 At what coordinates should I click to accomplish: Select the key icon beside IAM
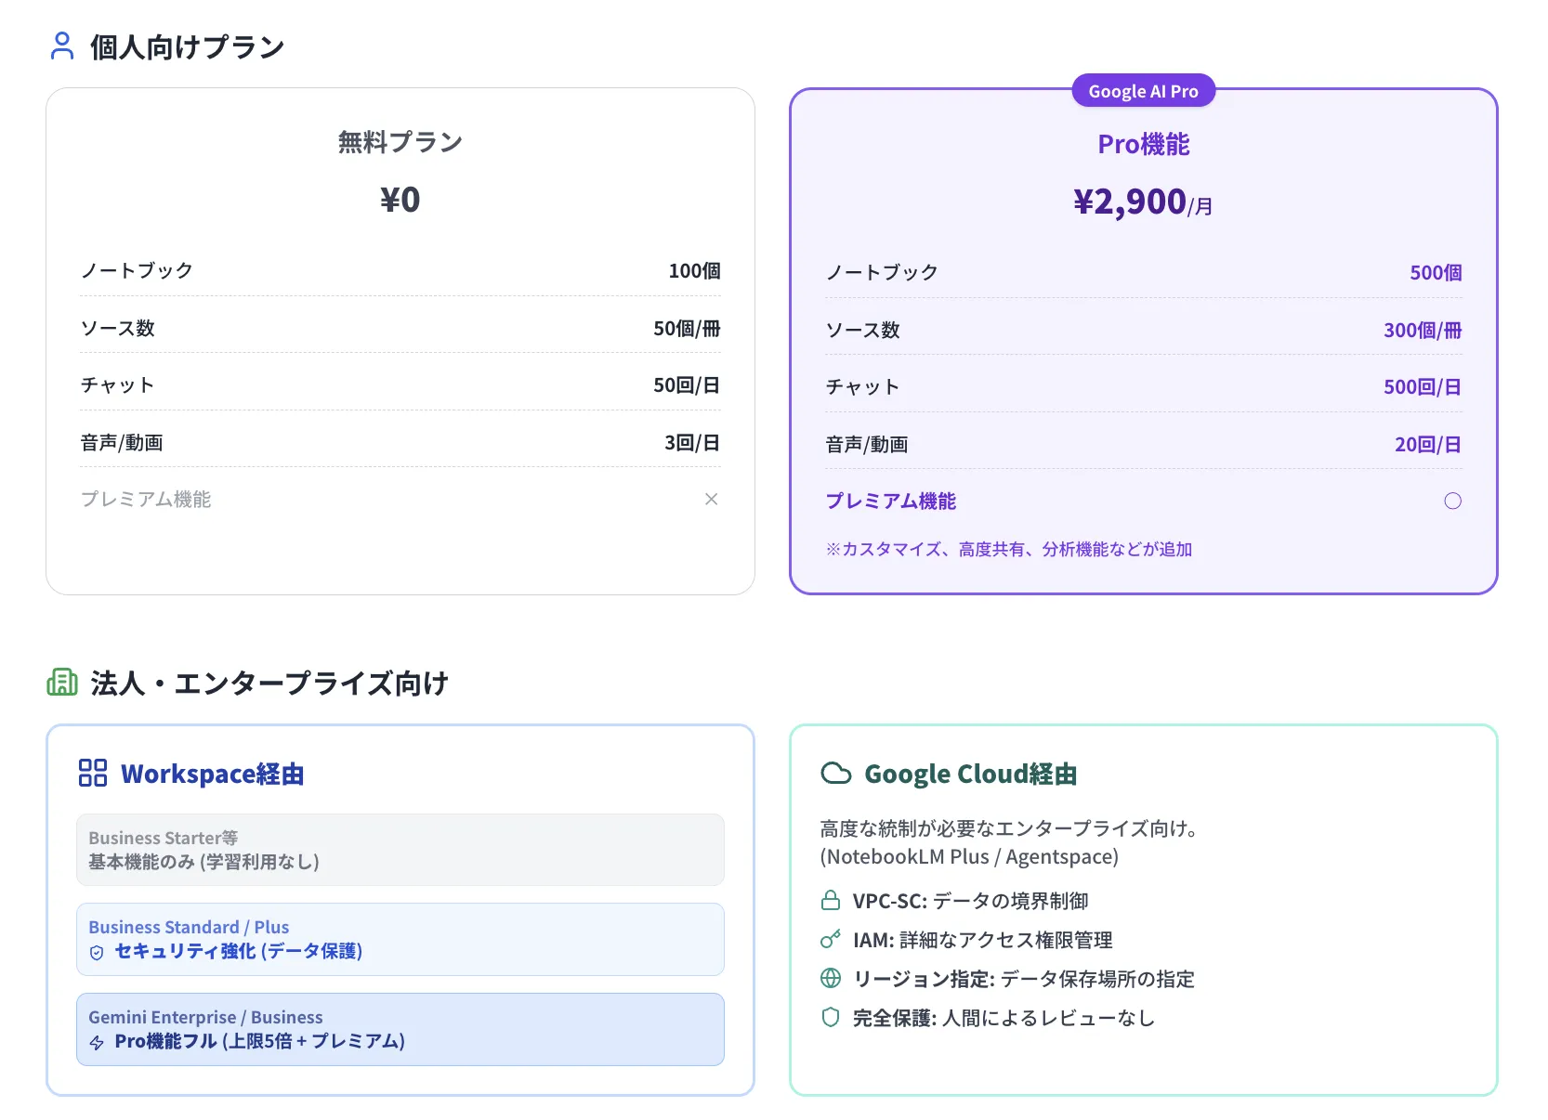pyautogui.click(x=830, y=939)
